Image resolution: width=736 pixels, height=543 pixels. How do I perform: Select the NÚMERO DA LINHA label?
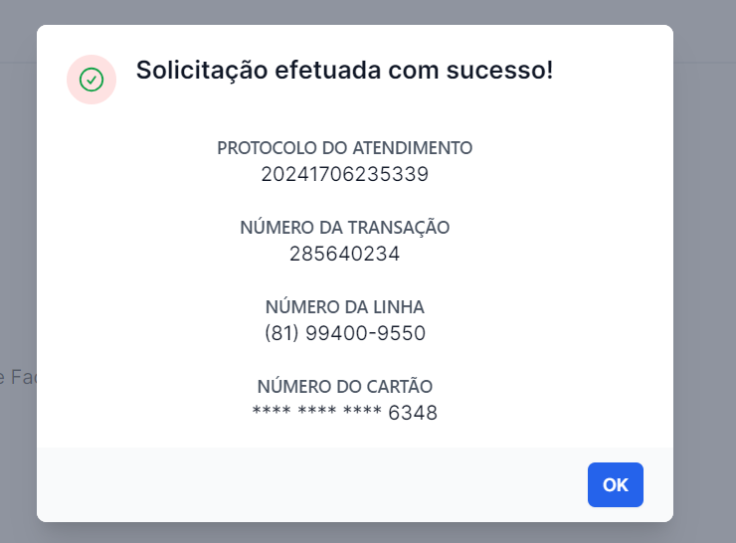tap(344, 307)
